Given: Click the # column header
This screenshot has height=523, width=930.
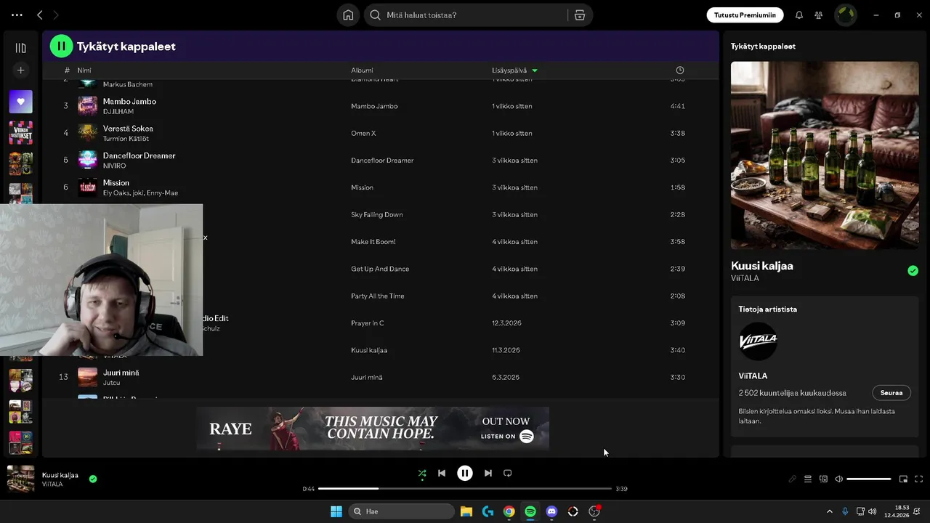Looking at the screenshot, I should (66, 70).
